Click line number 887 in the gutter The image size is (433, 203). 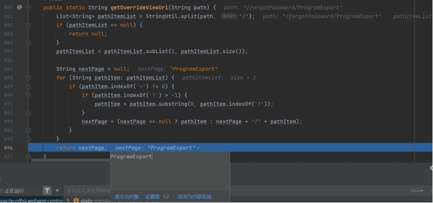click(x=8, y=69)
